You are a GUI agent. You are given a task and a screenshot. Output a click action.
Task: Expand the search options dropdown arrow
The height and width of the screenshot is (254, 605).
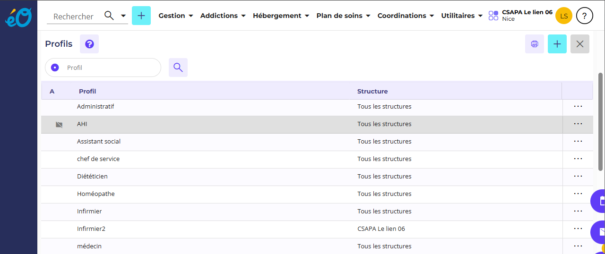pyautogui.click(x=123, y=16)
